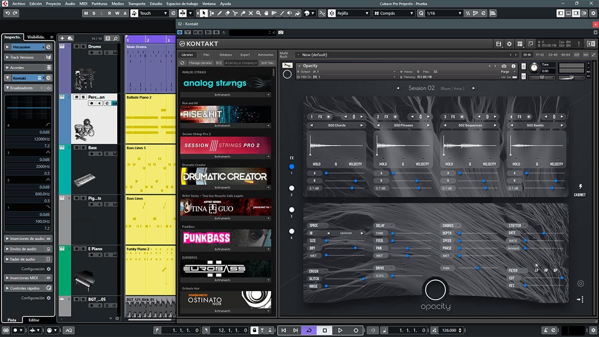
Task: Click the tempo value 126.000 field
Action: pyautogui.click(x=449, y=330)
